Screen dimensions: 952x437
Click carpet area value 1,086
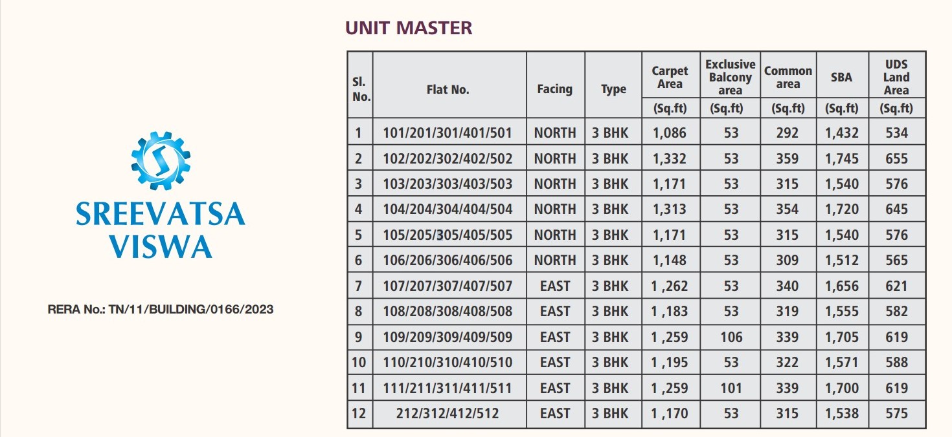669,133
